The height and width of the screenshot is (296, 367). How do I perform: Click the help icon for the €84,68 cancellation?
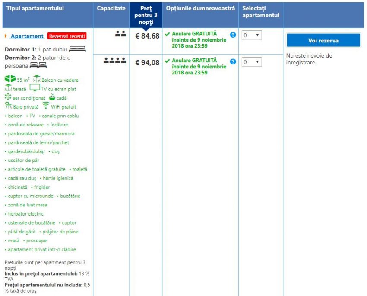coord(233,35)
